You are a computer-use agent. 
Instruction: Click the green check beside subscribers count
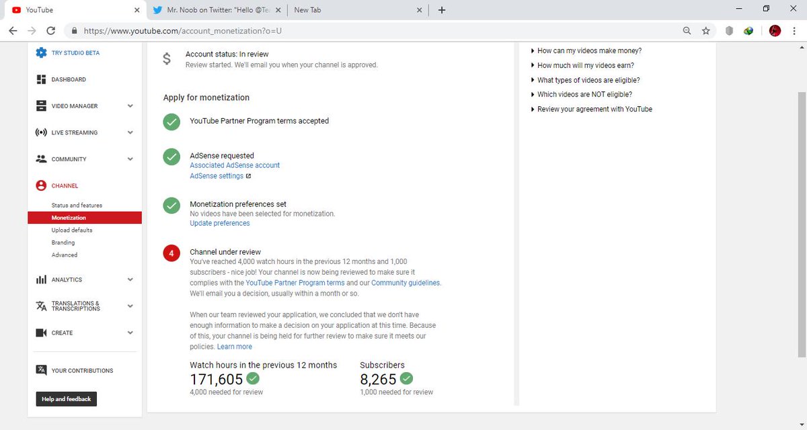[406, 378]
